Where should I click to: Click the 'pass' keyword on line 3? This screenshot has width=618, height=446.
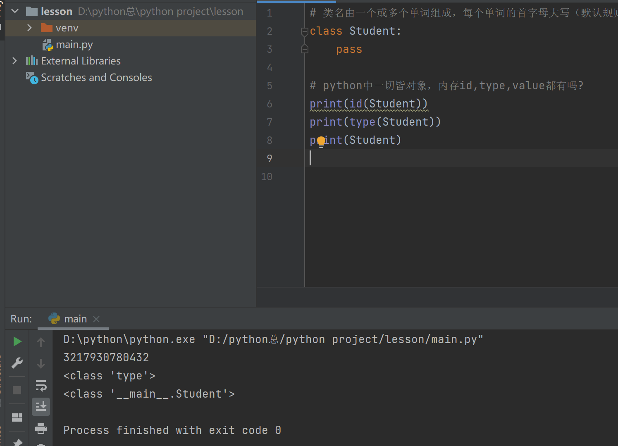pyautogui.click(x=349, y=50)
